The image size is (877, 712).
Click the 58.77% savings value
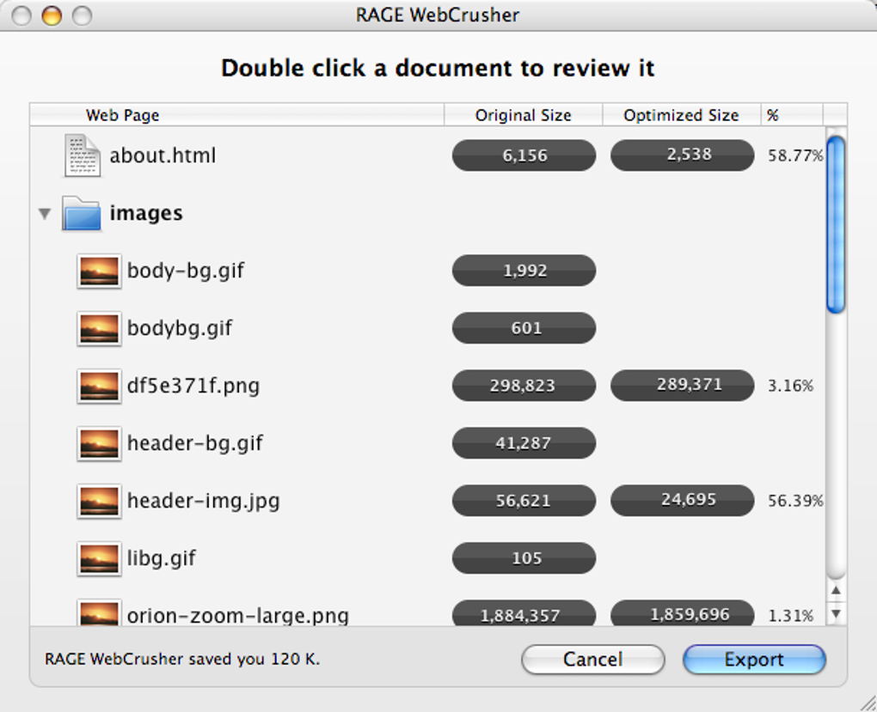(x=795, y=155)
